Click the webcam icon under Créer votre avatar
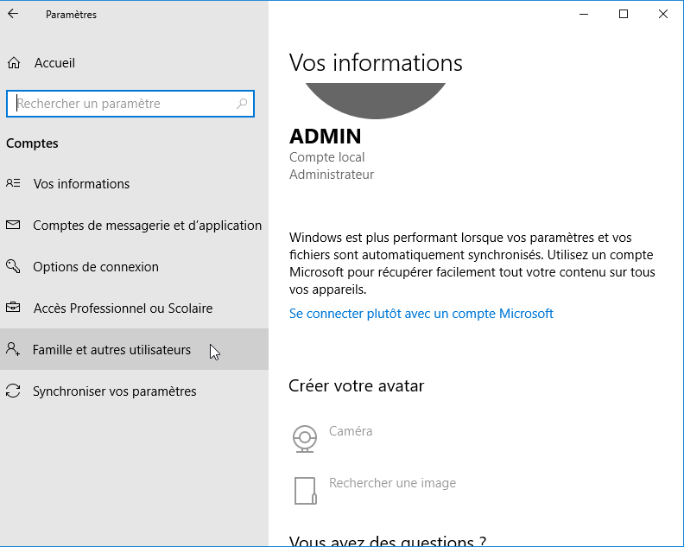 click(304, 439)
